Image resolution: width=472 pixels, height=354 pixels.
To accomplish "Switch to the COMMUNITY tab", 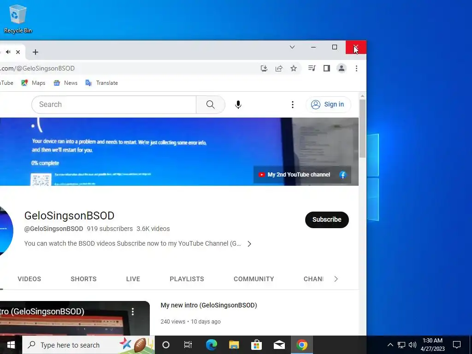I will tap(254, 279).
